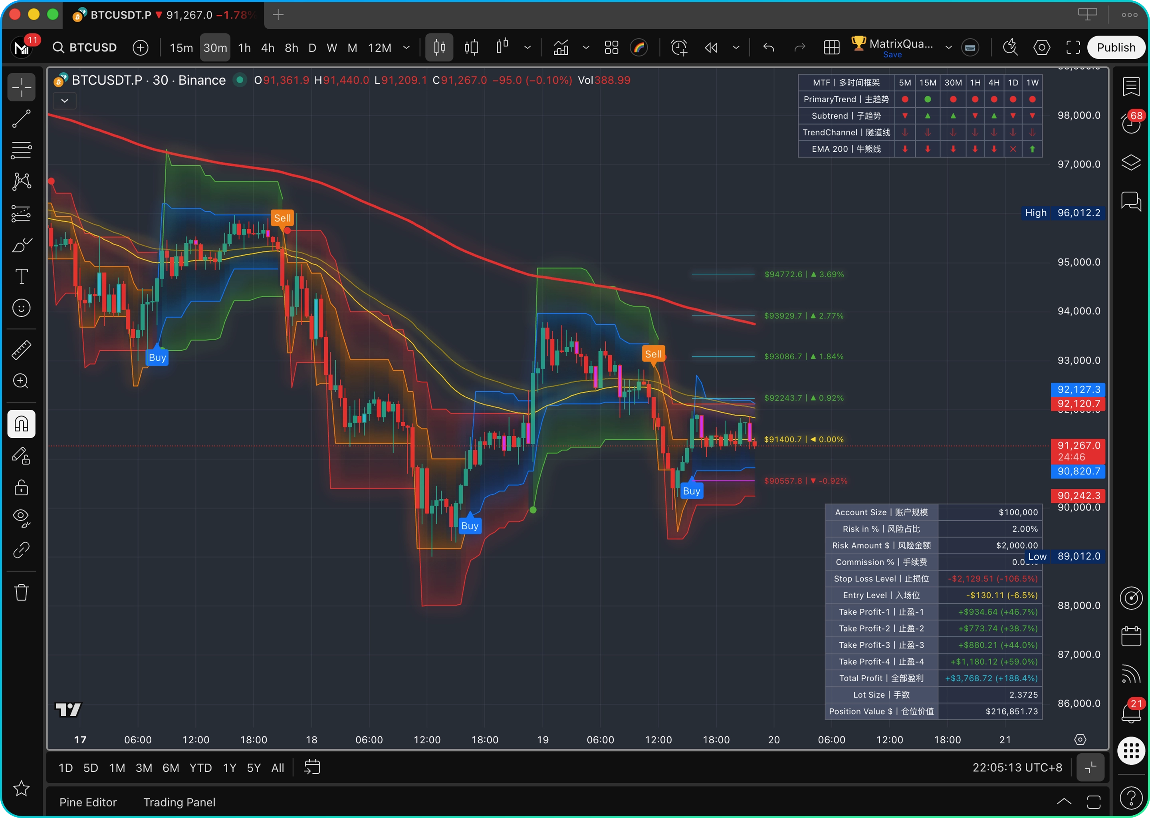Toggle lock all drawing tools
The image size is (1150, 818).
pyautogui.click(x=21, y=488)
